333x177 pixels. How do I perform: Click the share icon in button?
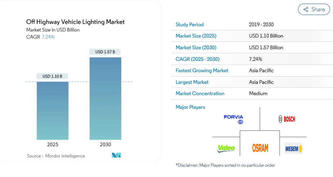[x=306, y=10]
